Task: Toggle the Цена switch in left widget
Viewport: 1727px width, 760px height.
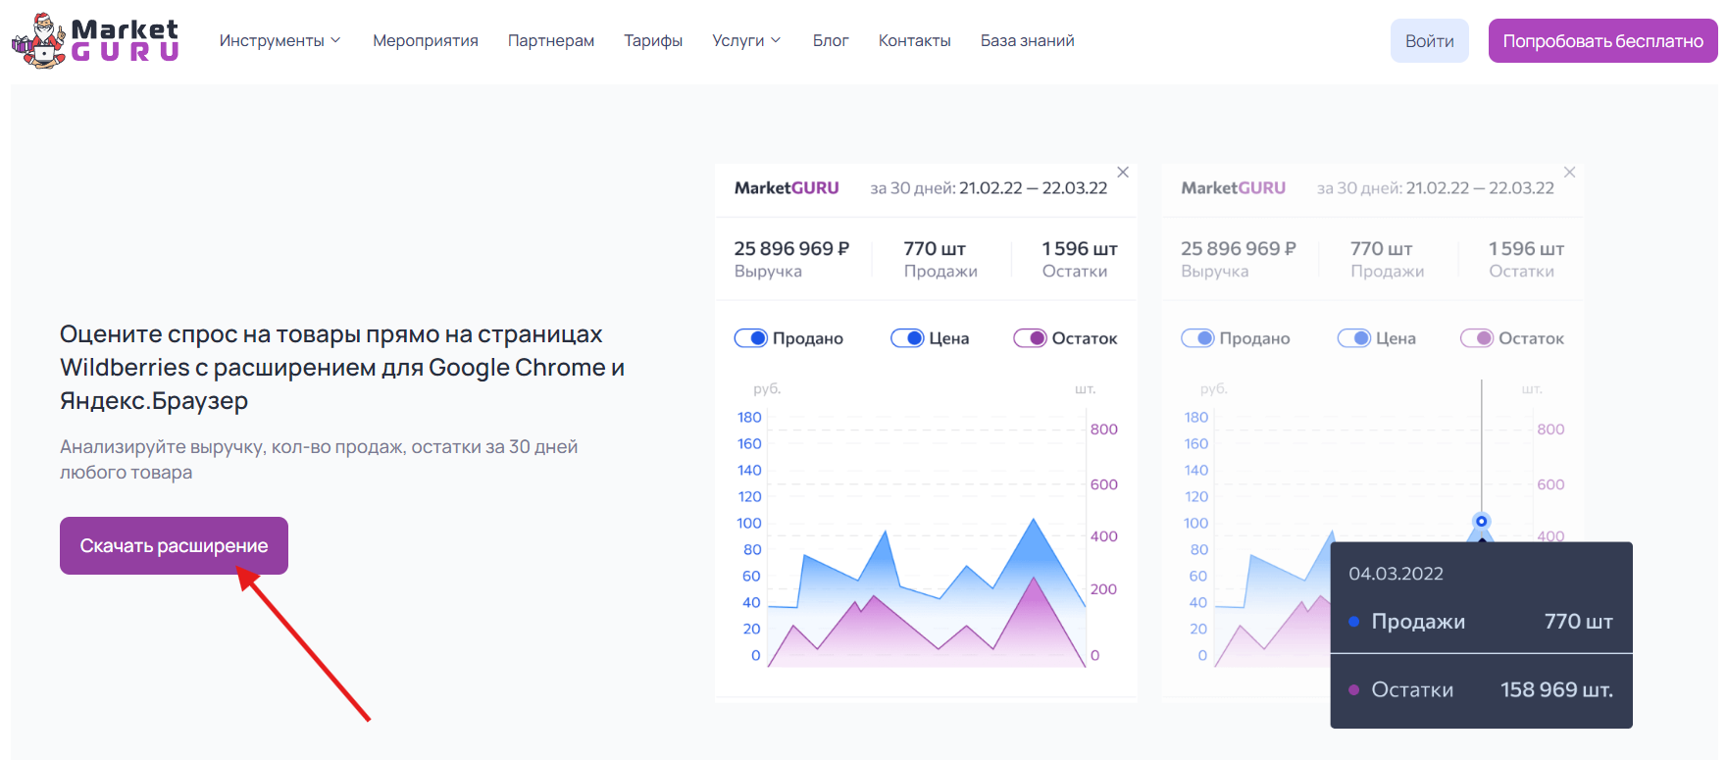Action: 907,338
